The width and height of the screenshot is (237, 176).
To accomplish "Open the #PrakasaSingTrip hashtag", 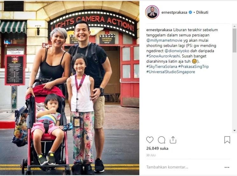I will click(193, 67).
